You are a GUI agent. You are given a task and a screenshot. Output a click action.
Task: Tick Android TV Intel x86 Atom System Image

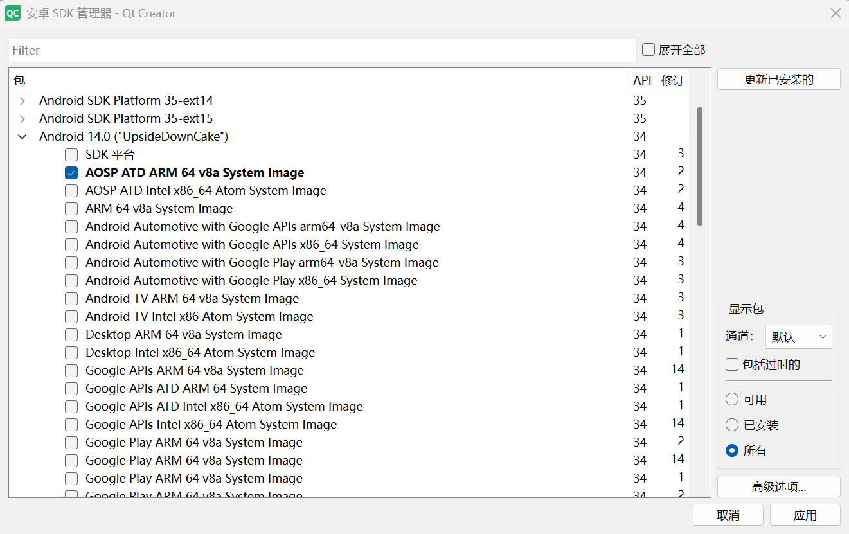point(71,316)
